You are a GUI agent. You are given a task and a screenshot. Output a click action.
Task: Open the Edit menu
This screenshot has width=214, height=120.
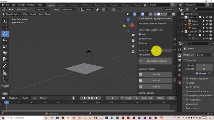[13, 5]
